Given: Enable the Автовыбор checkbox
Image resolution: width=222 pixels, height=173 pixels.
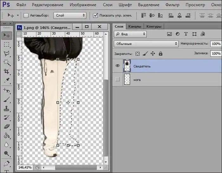Looking at the screenshot, I should [26, 15].
